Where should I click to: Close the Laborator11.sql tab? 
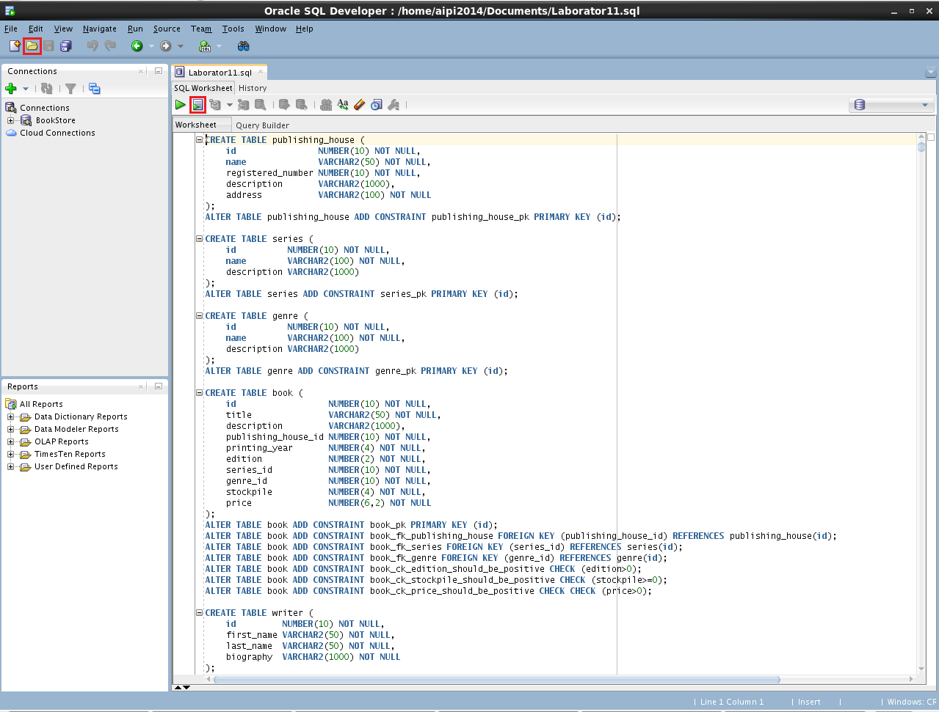(260, 72)
